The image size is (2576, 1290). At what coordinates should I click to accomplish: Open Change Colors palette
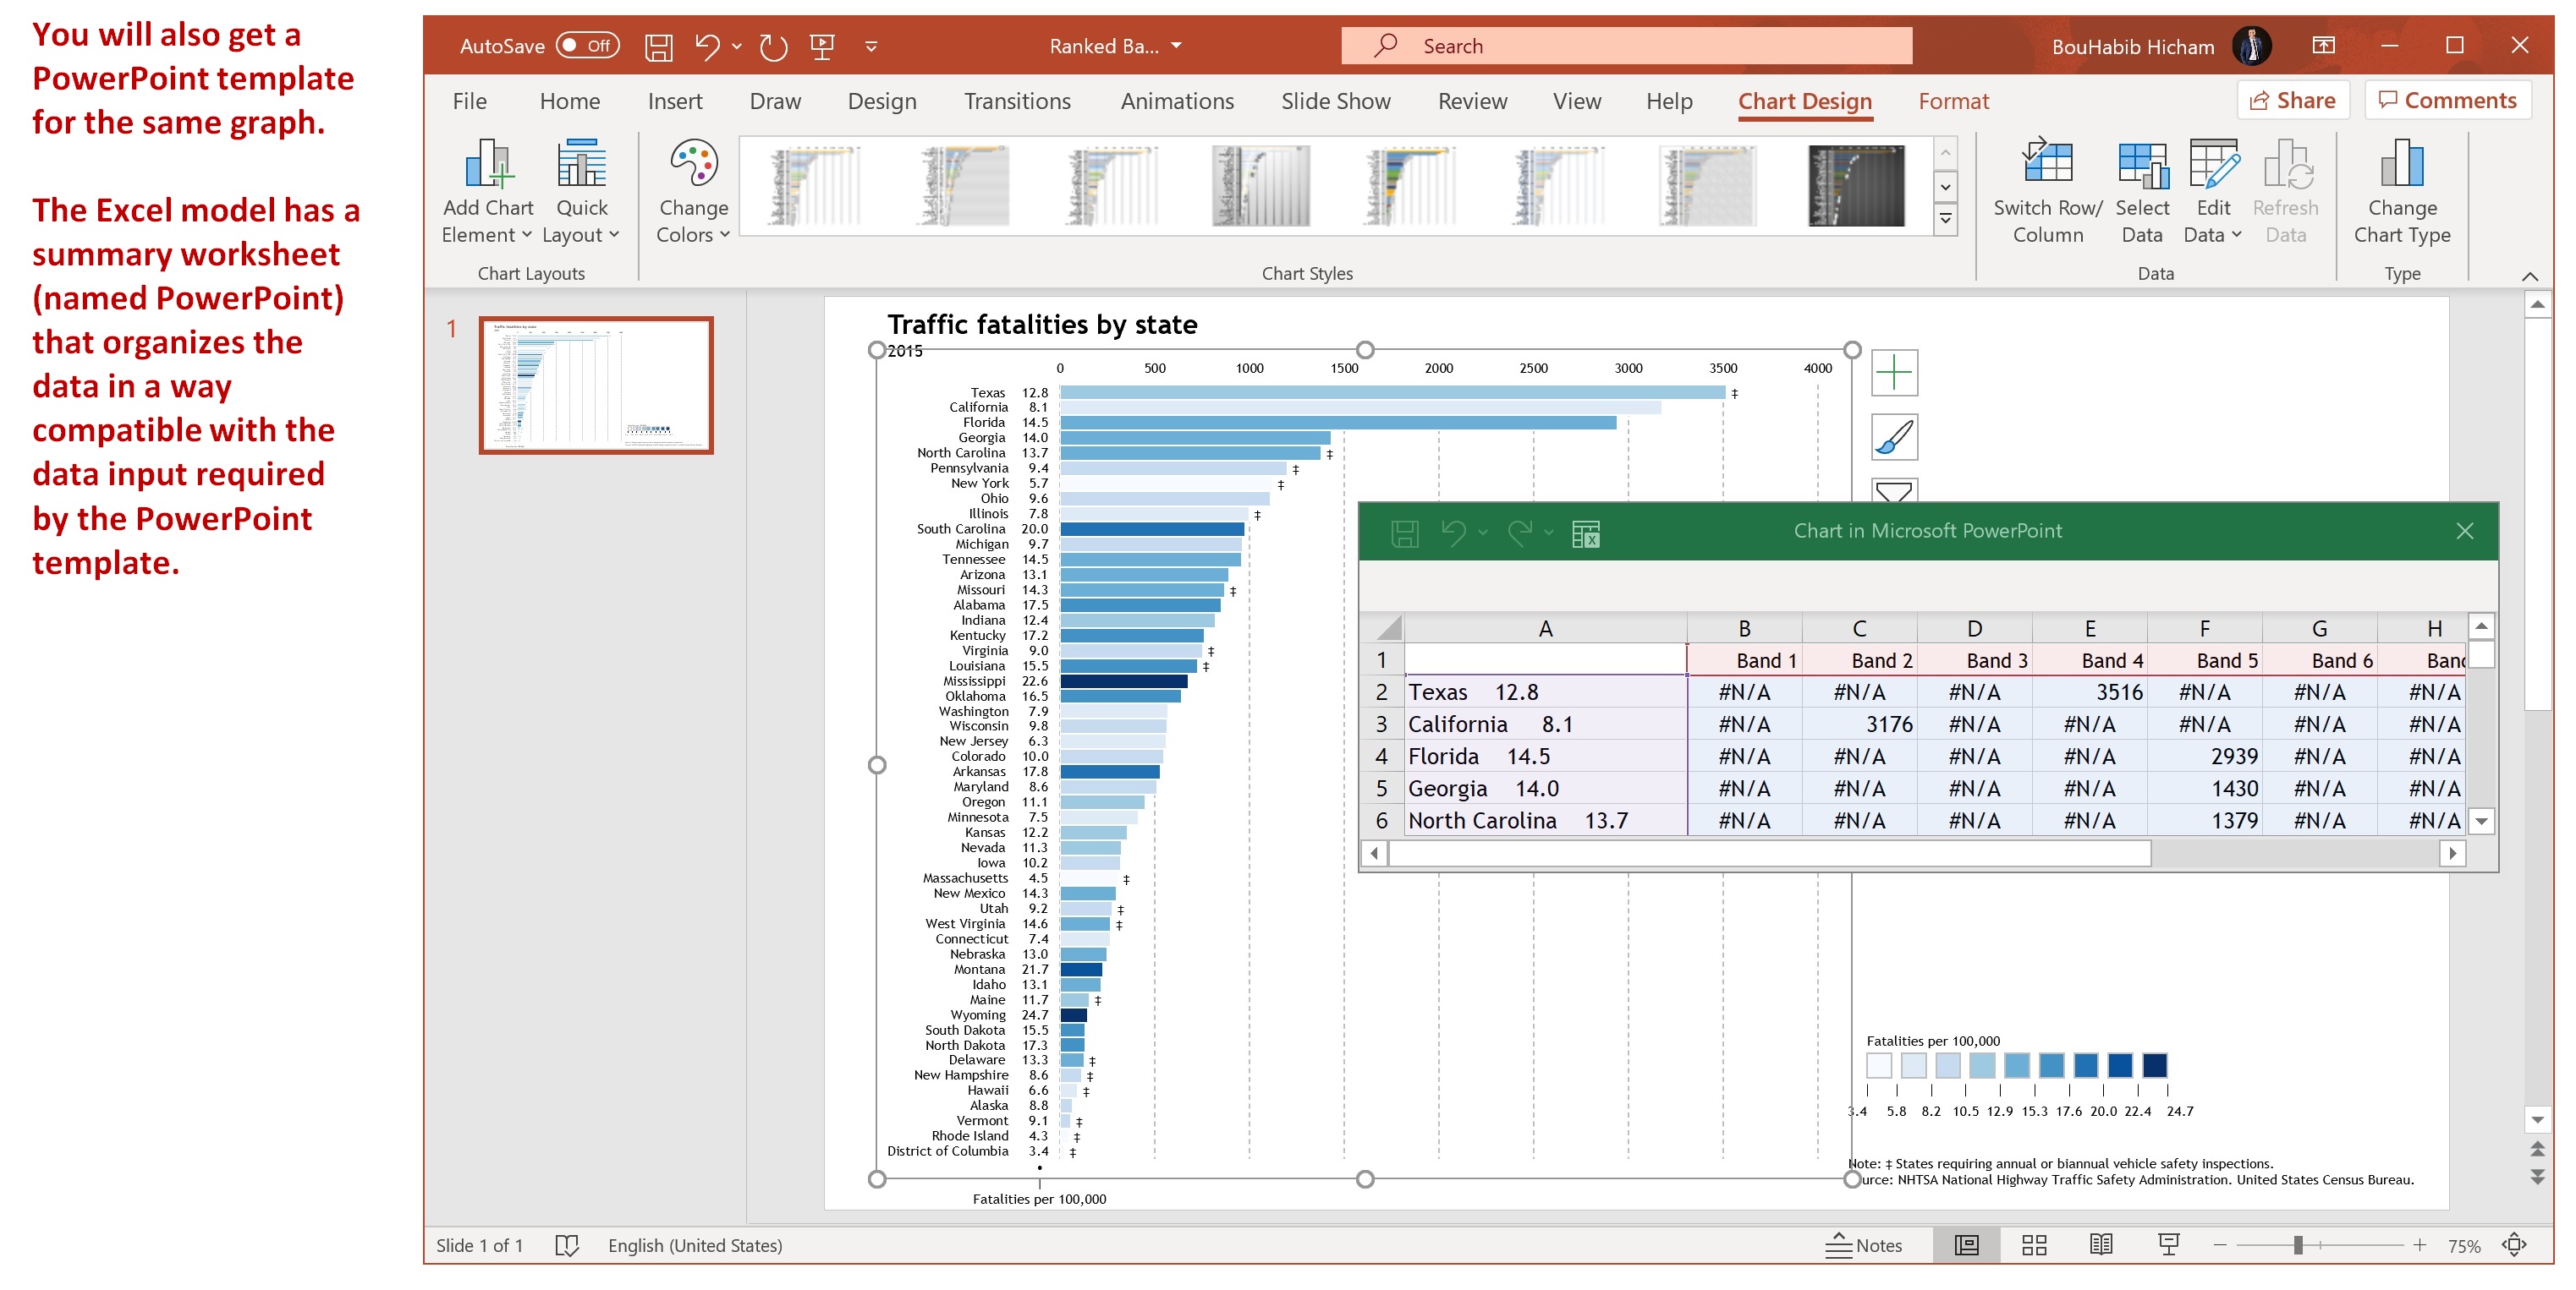coord(693,191)
